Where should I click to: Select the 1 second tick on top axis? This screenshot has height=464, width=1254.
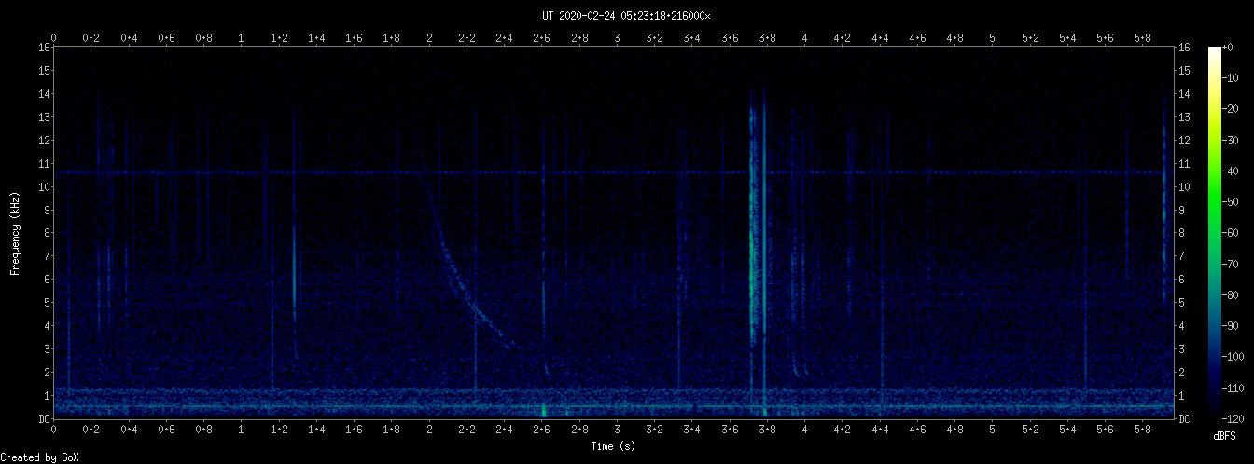pyautogui.click(x=242, y=38)
